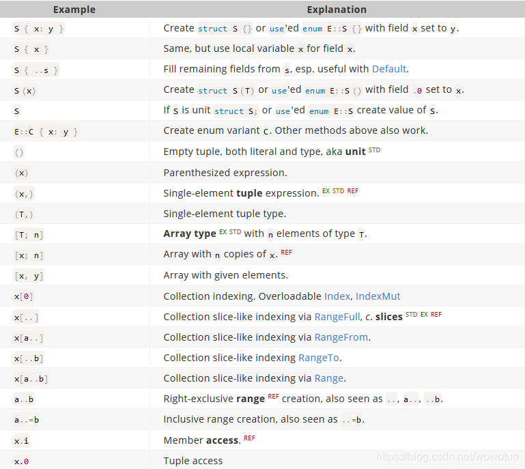Screen dimensions: 525x469
Task: Select code cell '(x,)'
Action: 24,194
